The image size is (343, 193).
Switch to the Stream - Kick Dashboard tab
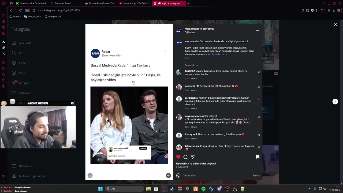31,3
